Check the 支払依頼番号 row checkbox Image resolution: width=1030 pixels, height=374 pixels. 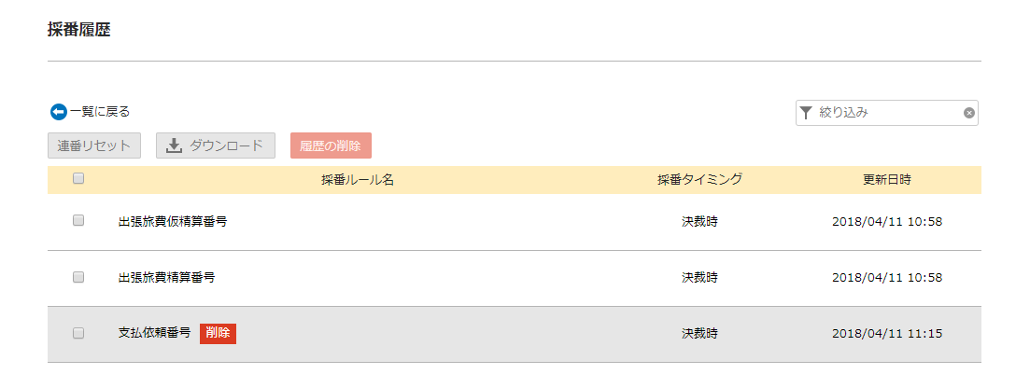(78, 333)
